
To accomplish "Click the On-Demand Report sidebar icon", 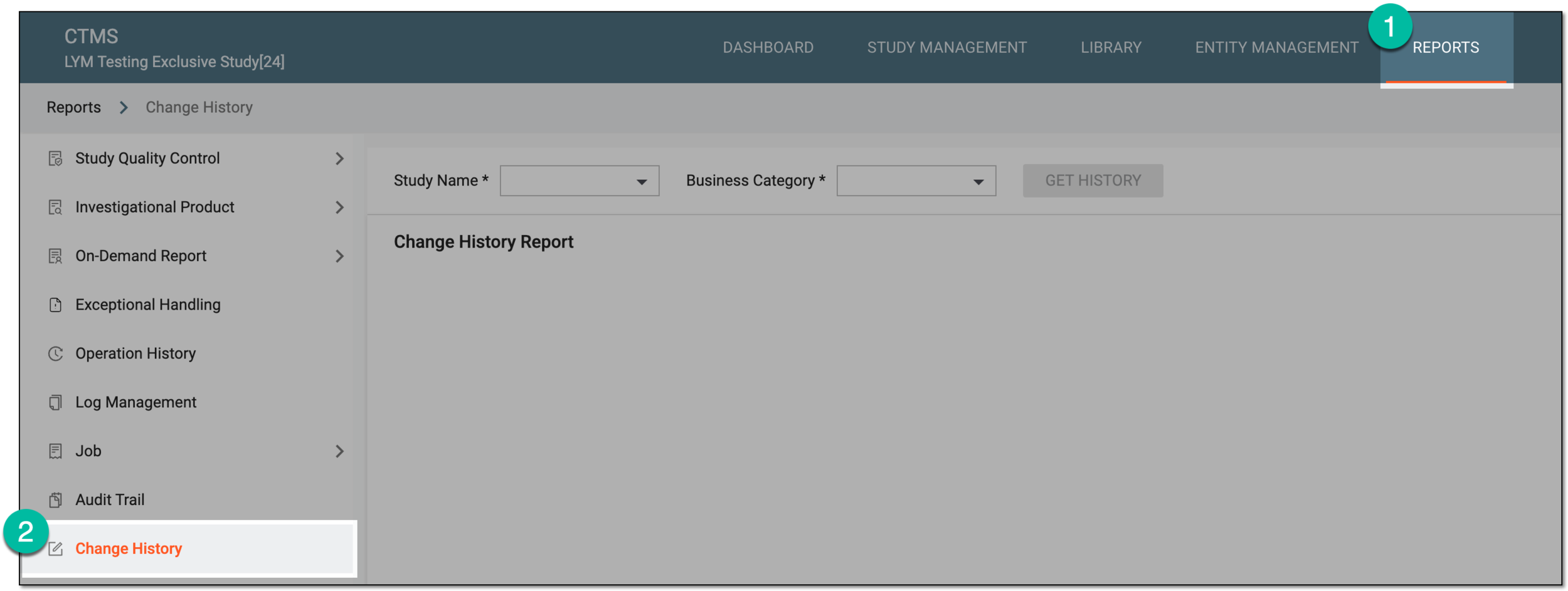I will tap(55, 256).
